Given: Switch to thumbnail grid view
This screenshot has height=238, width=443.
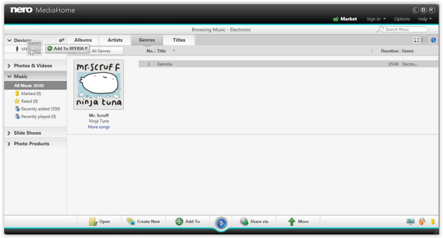Looking at the screenshot, I should pos(416,40).
